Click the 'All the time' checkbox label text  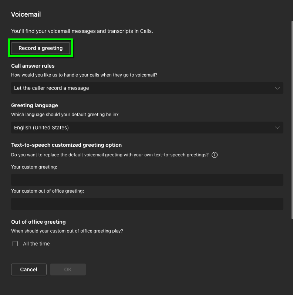pyautogui.click(x=36, y=244)
